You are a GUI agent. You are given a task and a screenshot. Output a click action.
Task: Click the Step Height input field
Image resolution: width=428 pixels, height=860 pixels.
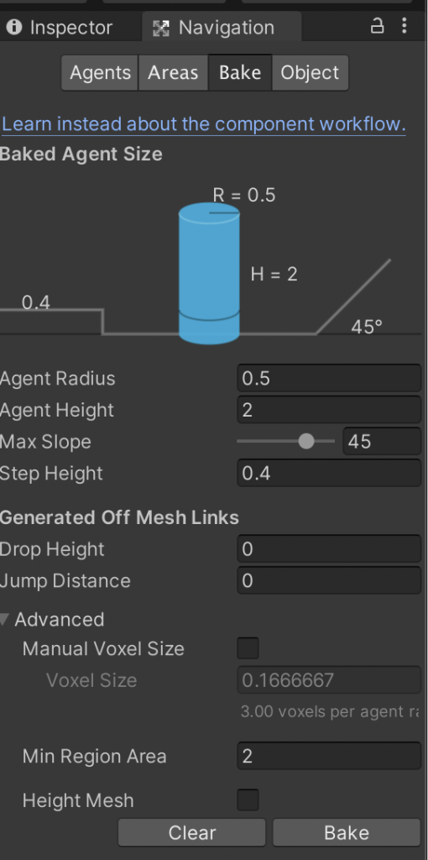pos(329,473)
